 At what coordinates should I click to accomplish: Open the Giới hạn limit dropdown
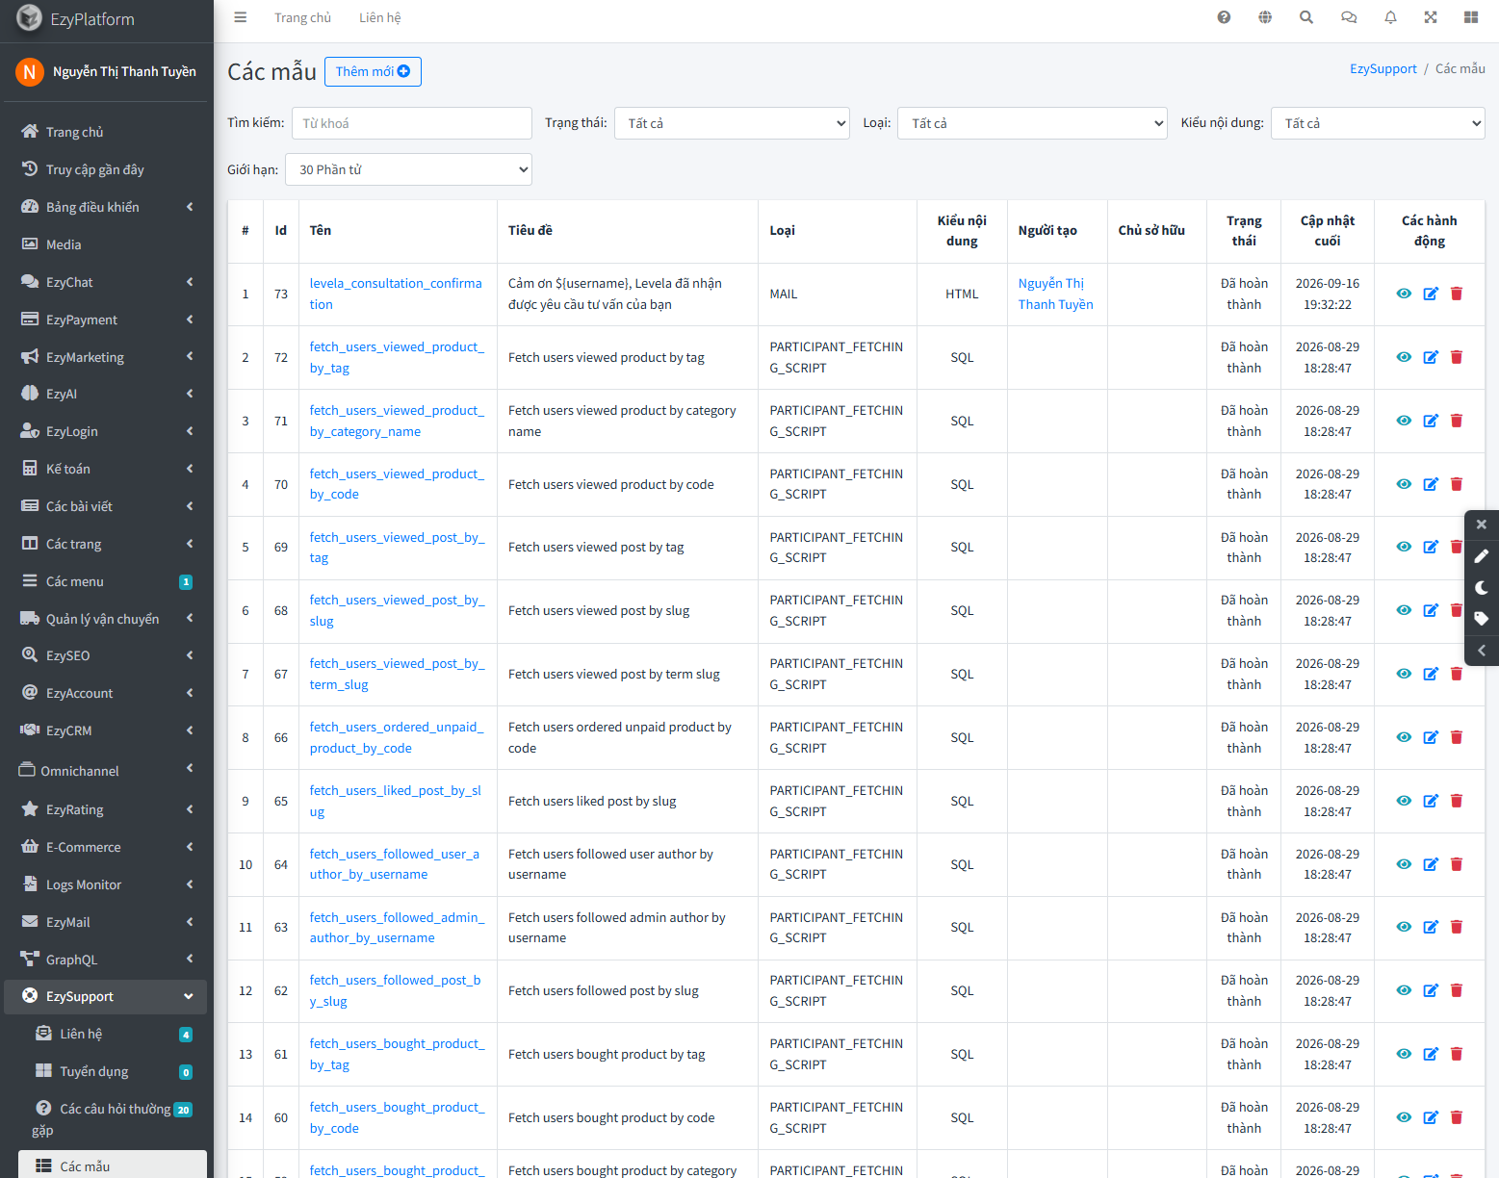tap(409, 169)
